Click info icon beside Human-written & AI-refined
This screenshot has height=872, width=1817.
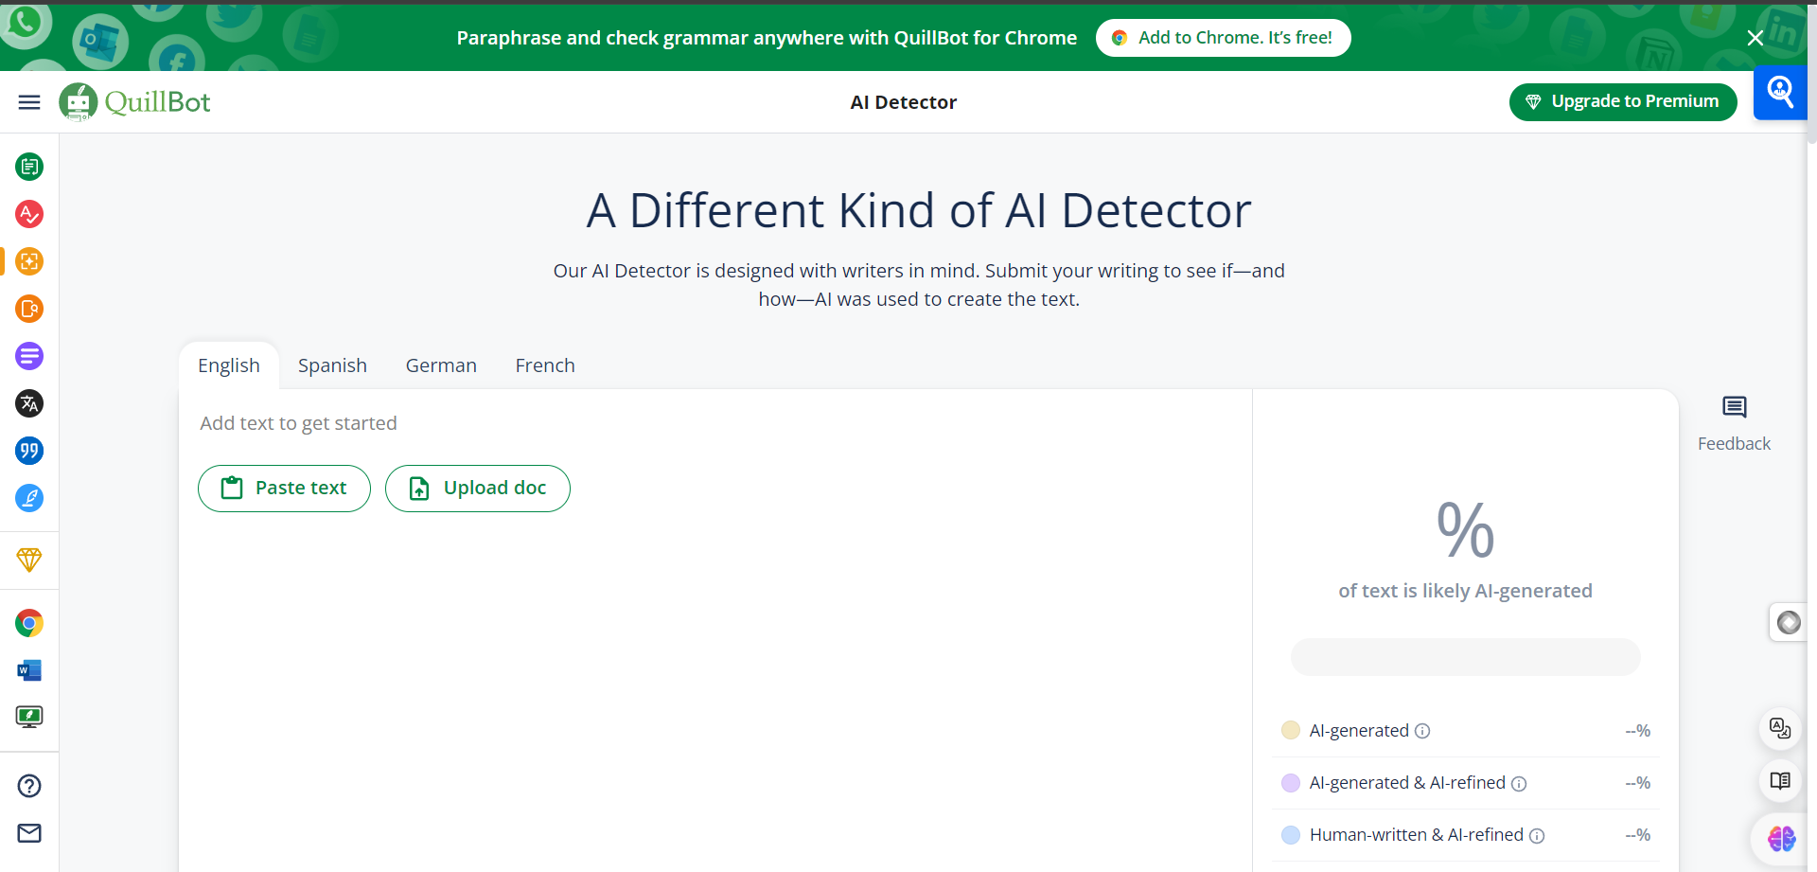1537,836
